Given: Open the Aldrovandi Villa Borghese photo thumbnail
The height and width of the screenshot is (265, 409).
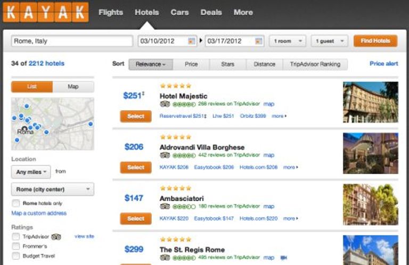Looking at the screenshot, I should (371, 153).
